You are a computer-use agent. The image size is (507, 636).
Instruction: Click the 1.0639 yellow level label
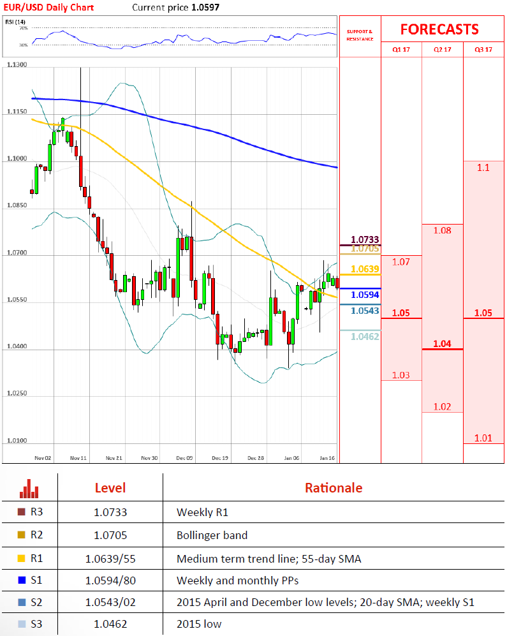[365, 269]
